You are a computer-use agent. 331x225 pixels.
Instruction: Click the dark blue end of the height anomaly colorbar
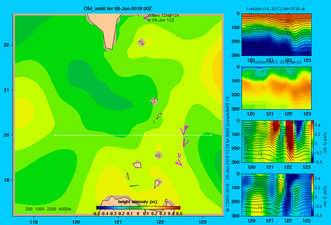click(x=98, y=208)
